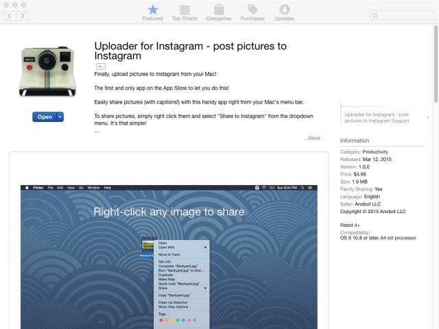Click Spotlight icon in screenshot menu bar
This screenshot has height=329, width=439.
tap(302, 188)
